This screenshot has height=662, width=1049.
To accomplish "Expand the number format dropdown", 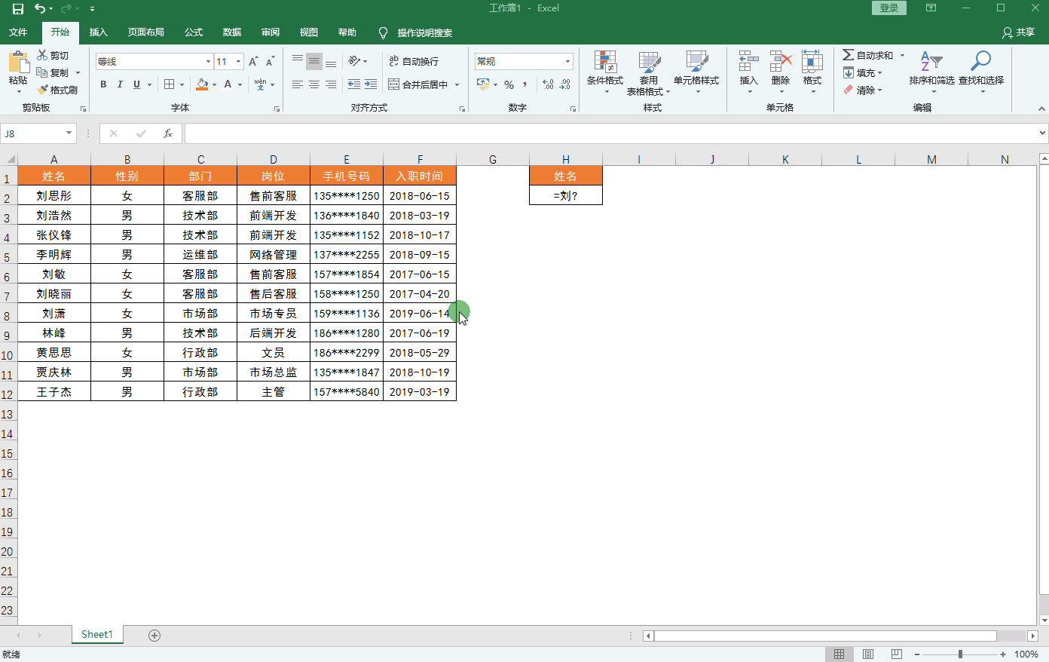I will pos(567,62).
